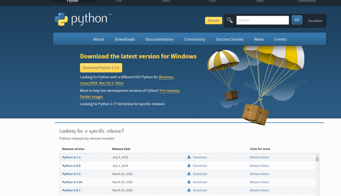Viewport: 341px width, 196px height.
Task: Open the Downloads menu
Action: click(x=125, y=39)
